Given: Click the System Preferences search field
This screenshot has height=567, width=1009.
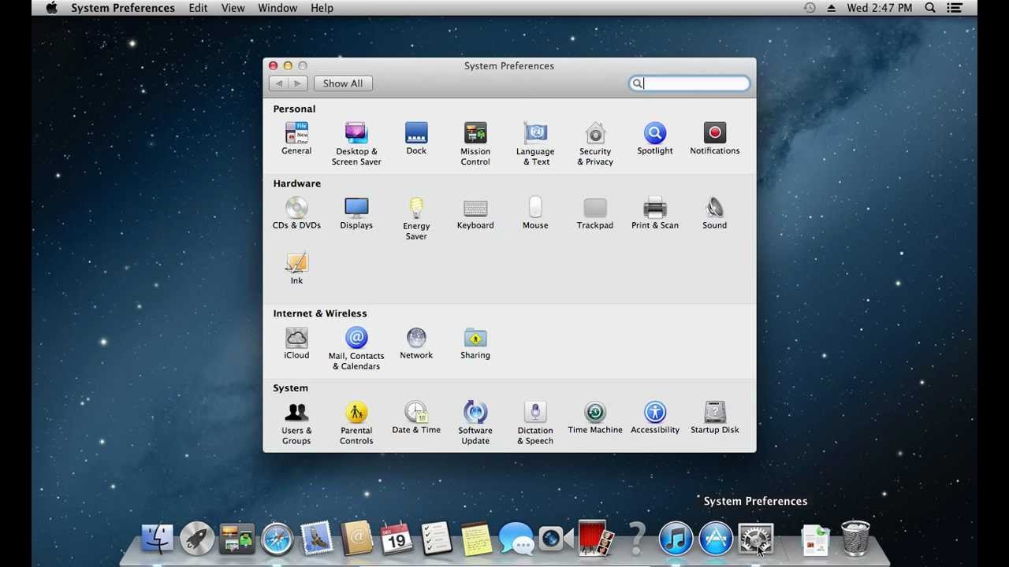Looking at the screenshot, I should pyautogui.click(x=689, y=83).
